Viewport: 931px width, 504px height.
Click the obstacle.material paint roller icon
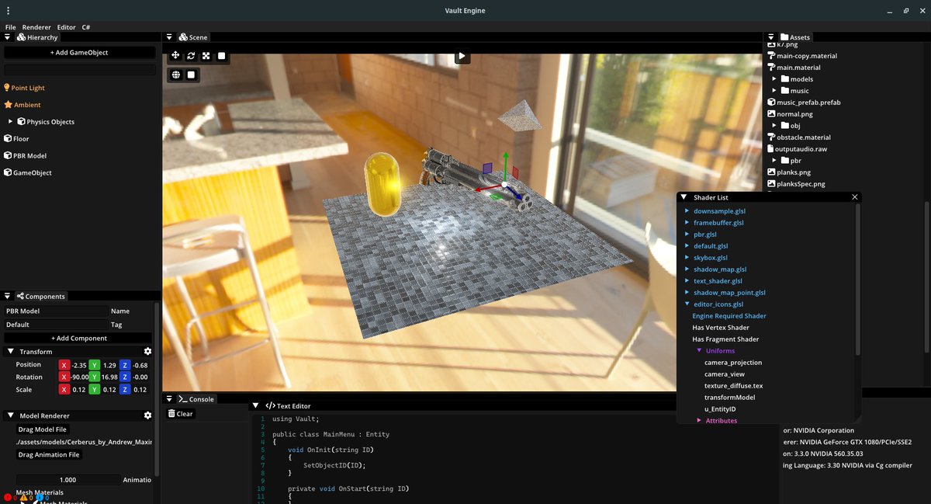coord(770,137)
